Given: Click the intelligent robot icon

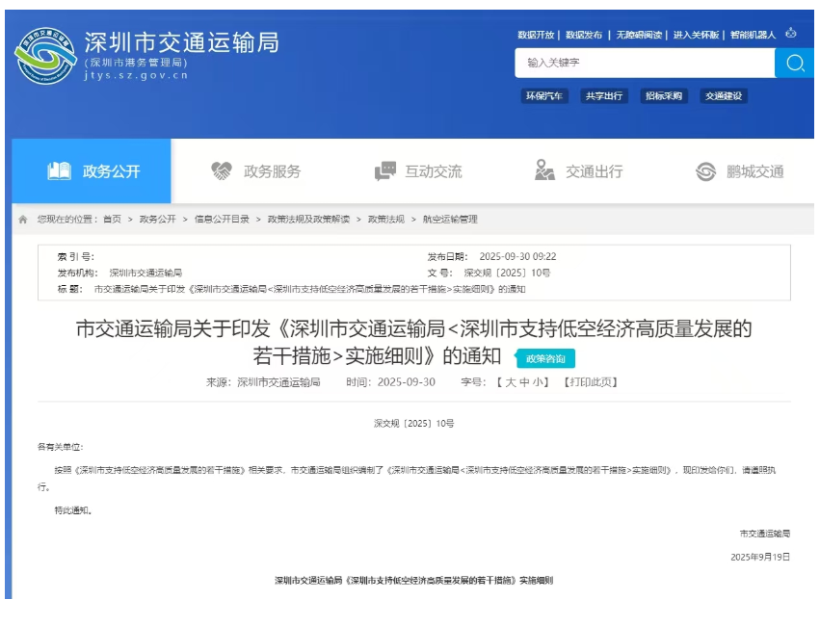Looking at the screenshot, I should 791,34.
